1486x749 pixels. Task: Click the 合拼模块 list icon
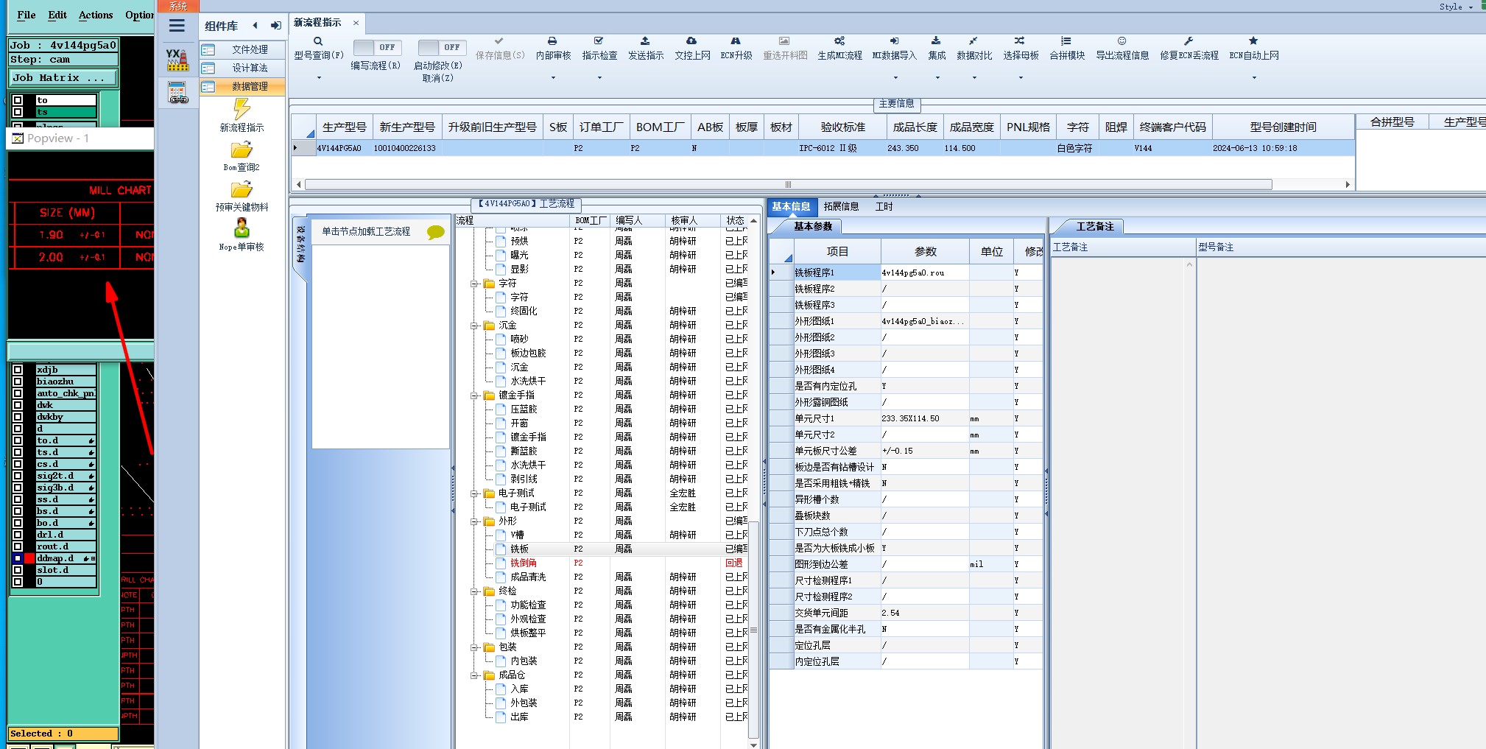(1066, 41)
